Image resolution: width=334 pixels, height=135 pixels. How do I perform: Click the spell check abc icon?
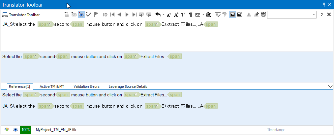[x=263, y=15]
